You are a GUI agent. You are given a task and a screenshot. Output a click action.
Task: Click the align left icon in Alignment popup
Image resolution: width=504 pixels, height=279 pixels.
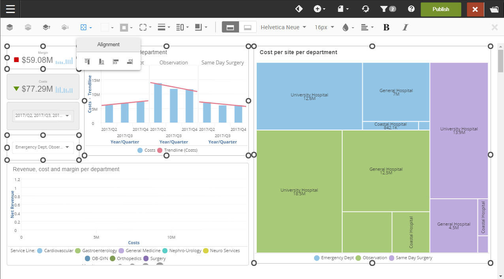coord(115,61)
